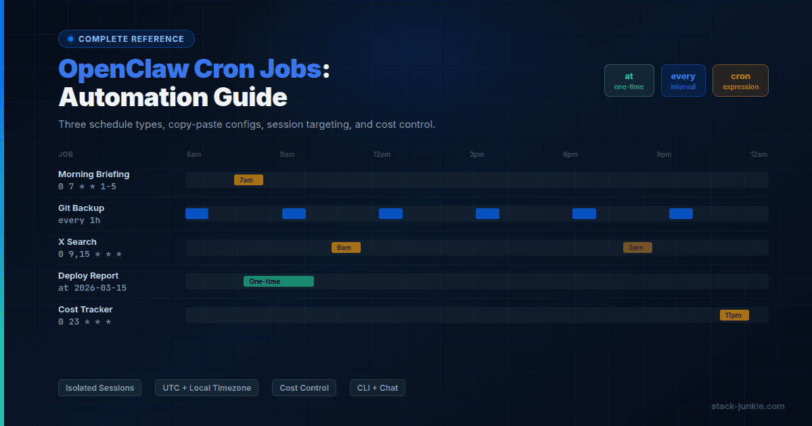
Task: Select the 'every interval' schedule chip
Action: (x=683, y=80)
